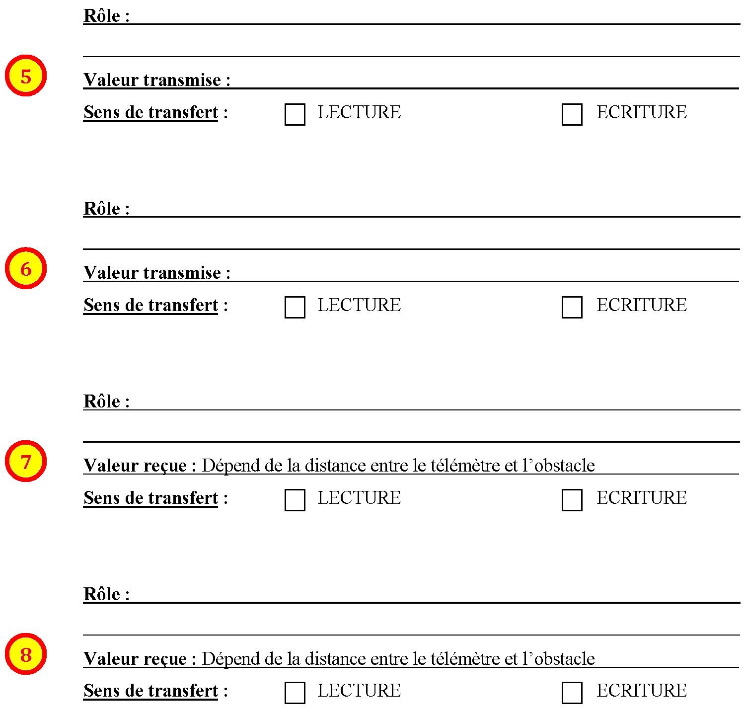Select ECRITURE checkbox for item 7

point(572,500)
